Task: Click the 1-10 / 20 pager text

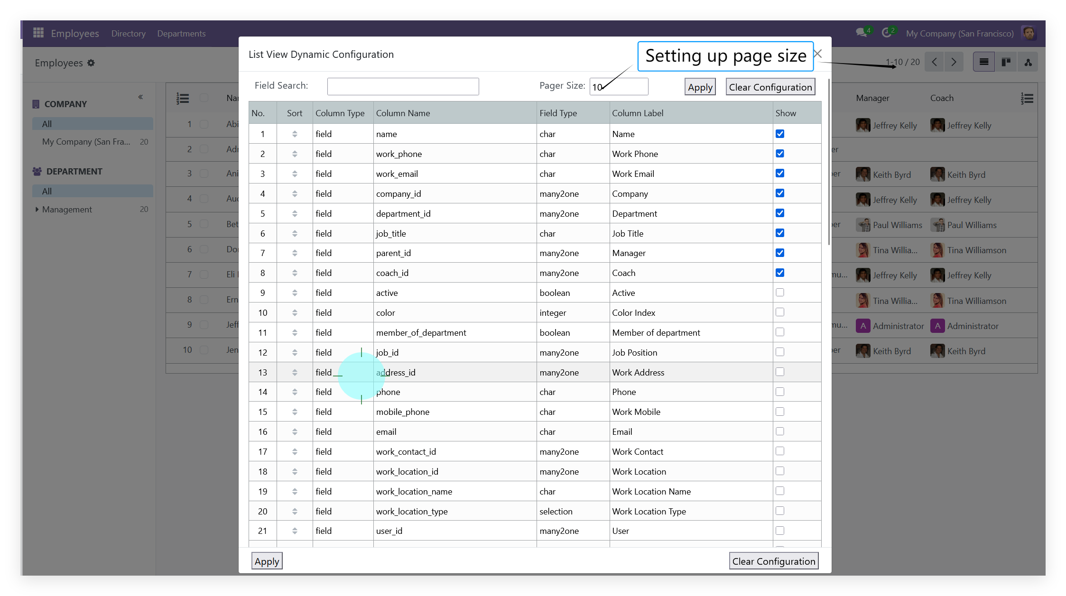Action: (x=903, y=62)
